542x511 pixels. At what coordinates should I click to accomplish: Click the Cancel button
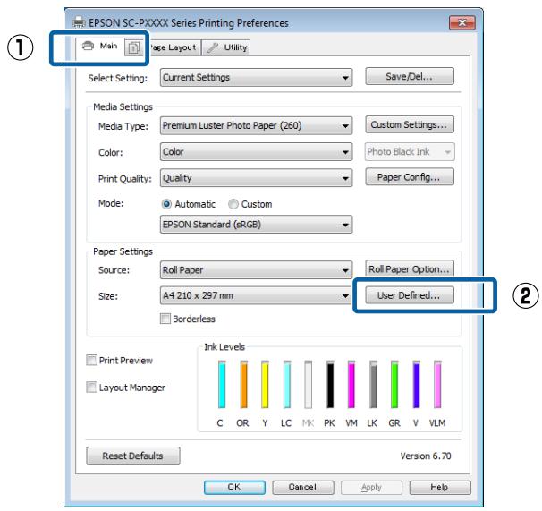(303, 487)
